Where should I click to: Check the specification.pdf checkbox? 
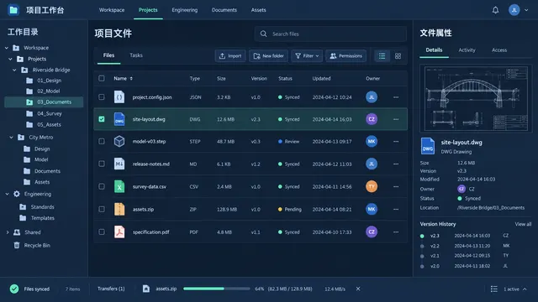click(x=102, y=232)
